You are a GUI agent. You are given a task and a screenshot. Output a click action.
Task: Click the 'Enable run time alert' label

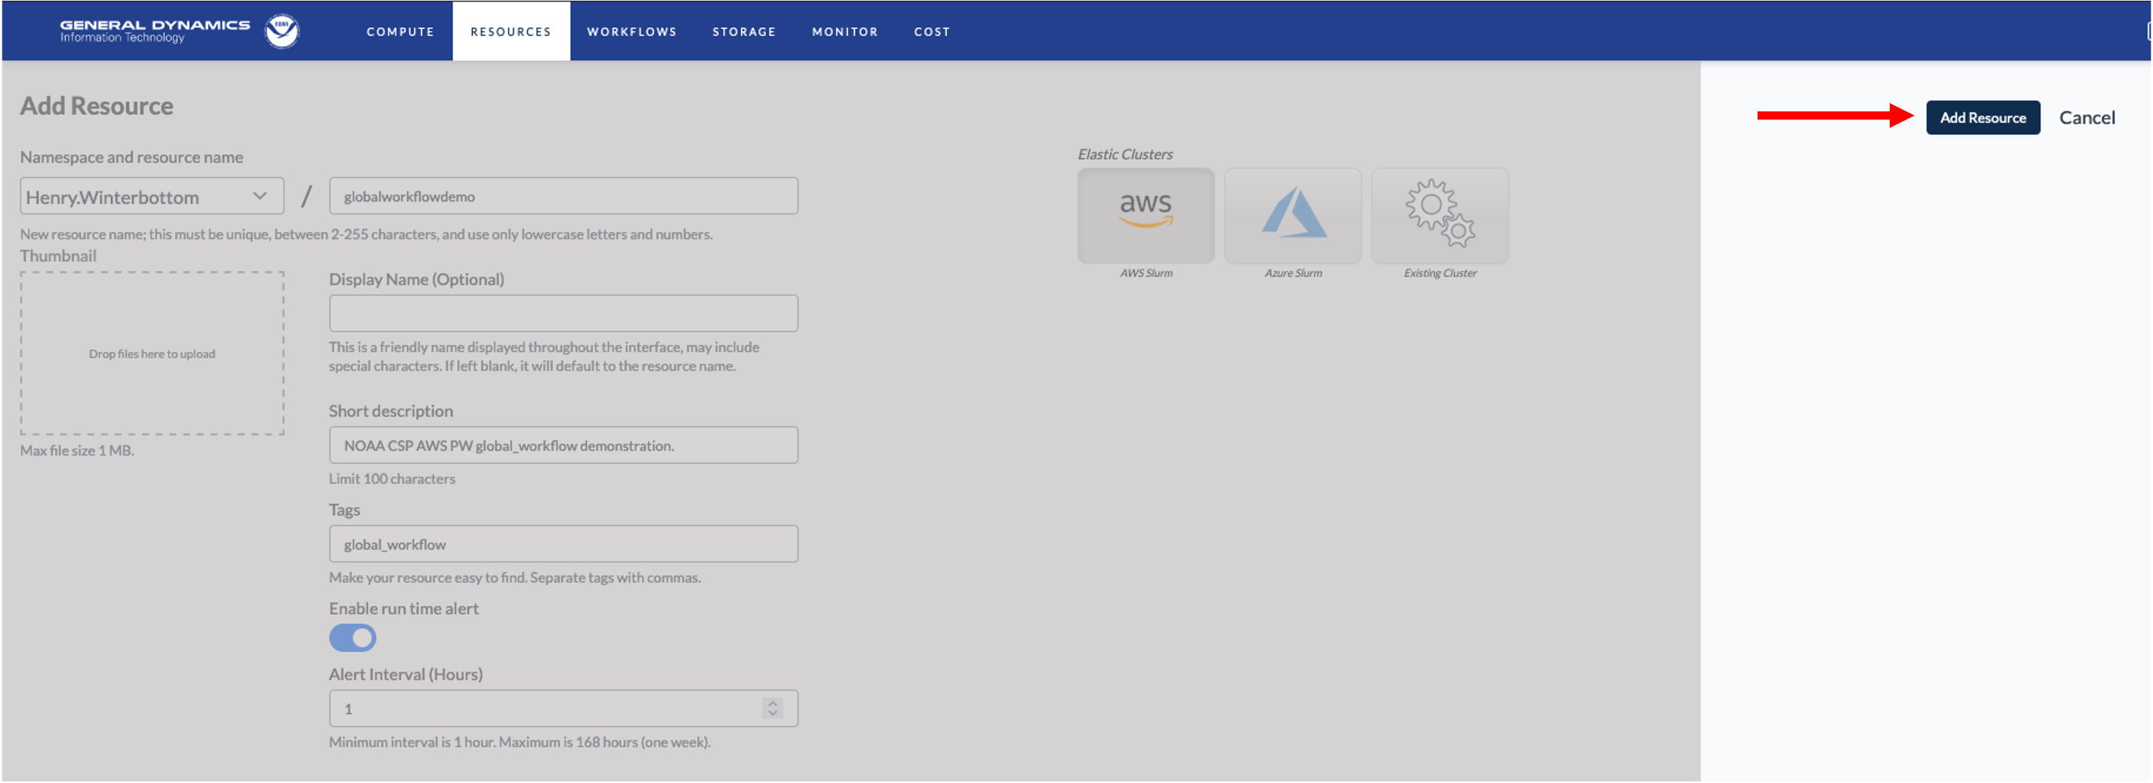pos(404,609)
